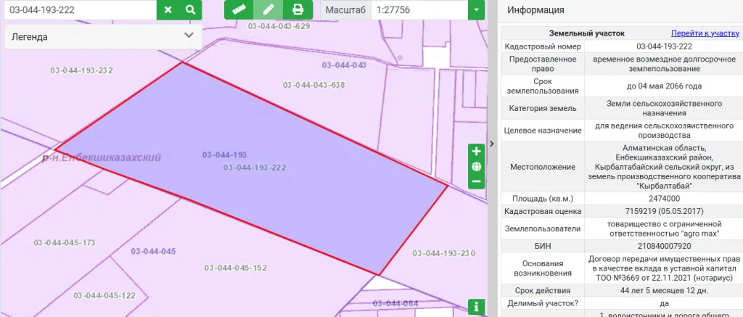
Task: Open the Перейти к участку link
Action: 704,33
